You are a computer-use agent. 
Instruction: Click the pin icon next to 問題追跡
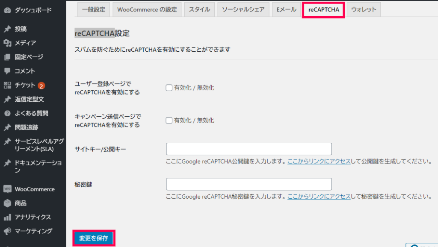click(x=8, y=127)
